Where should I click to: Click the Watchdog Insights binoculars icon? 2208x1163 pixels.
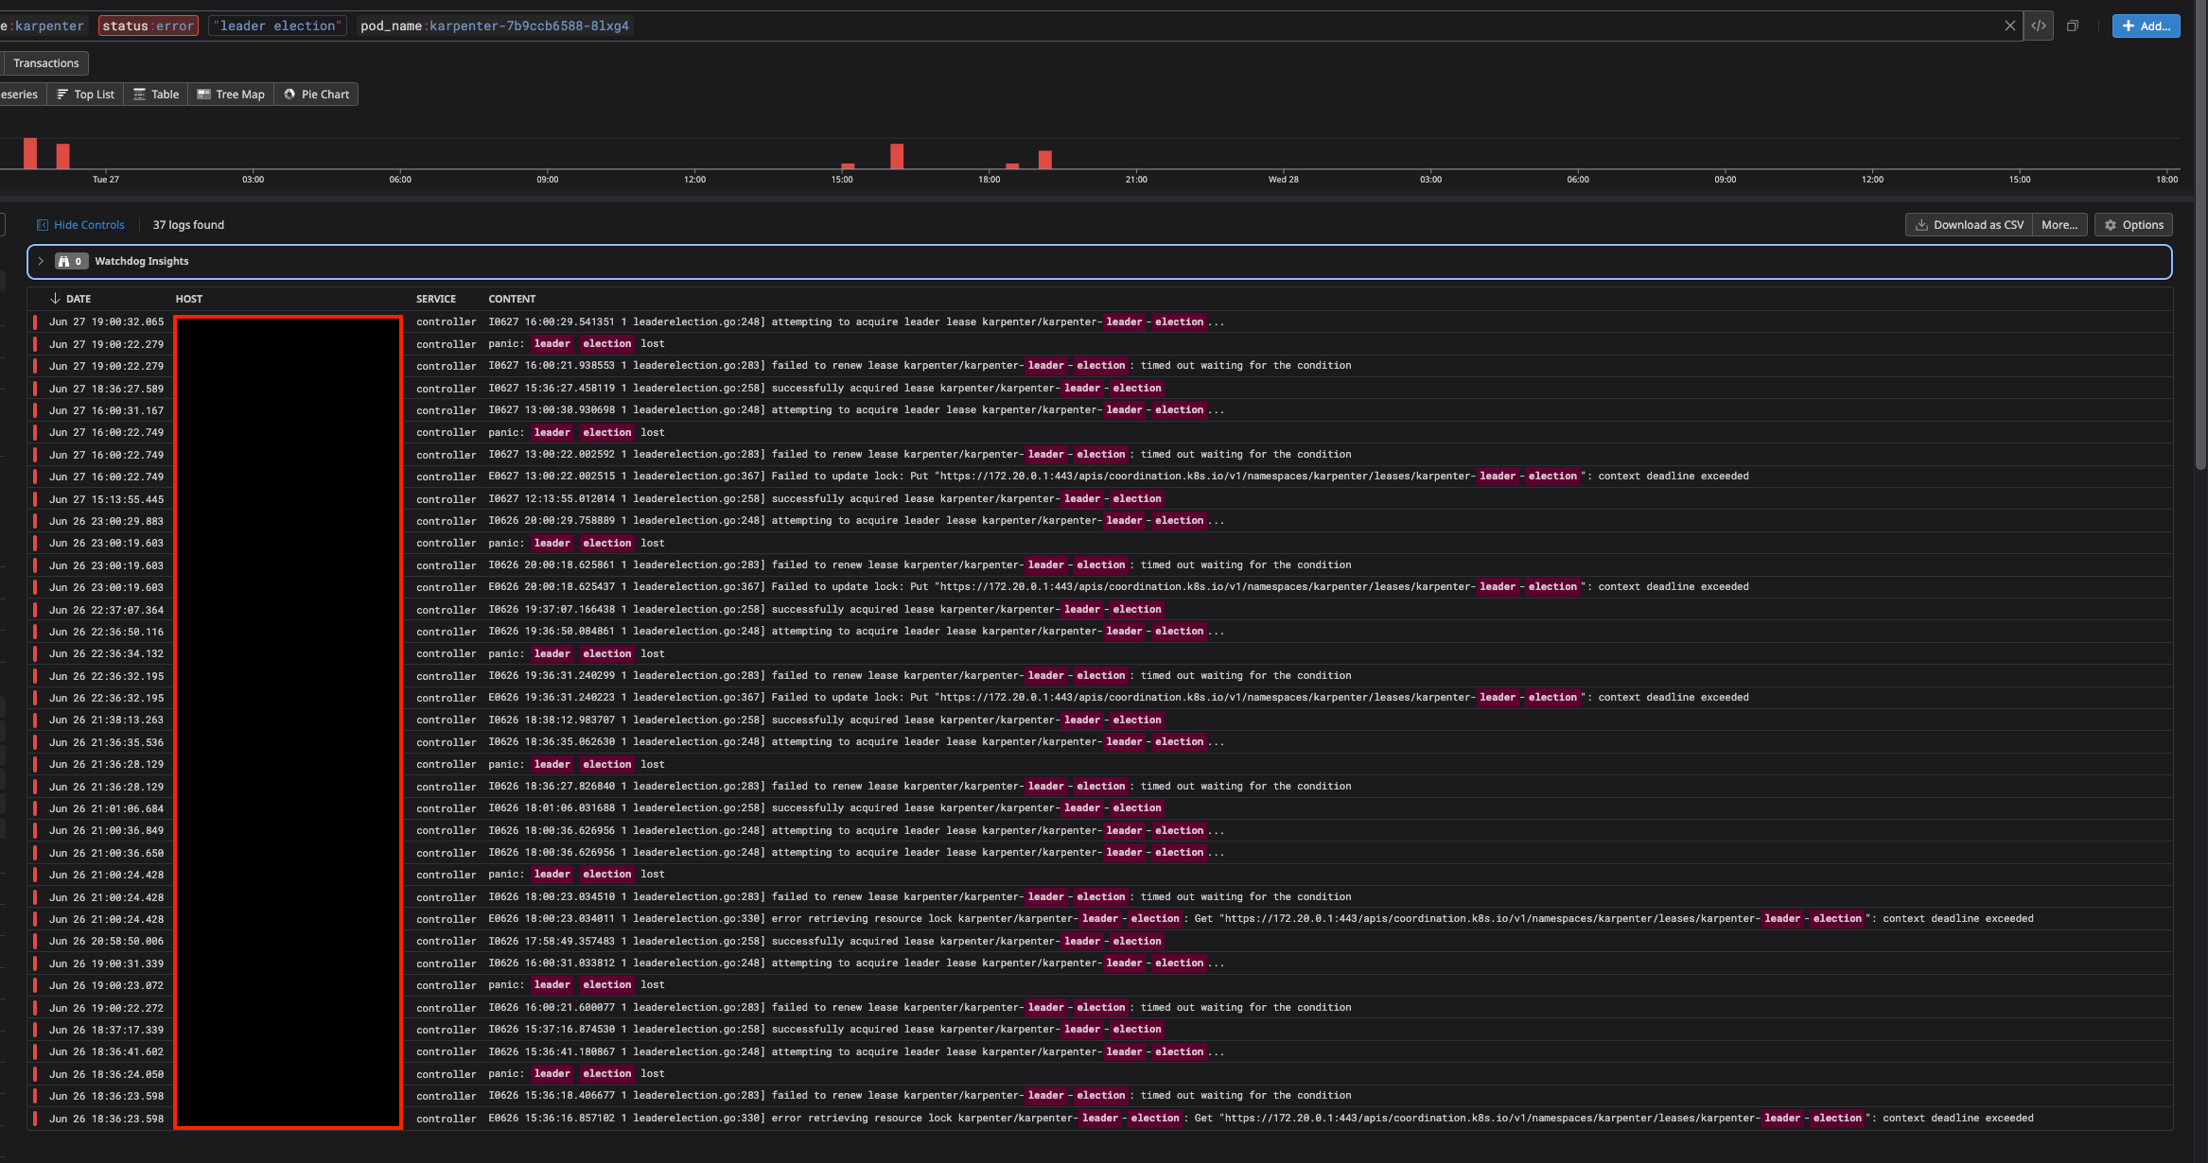tap(64, 261)
